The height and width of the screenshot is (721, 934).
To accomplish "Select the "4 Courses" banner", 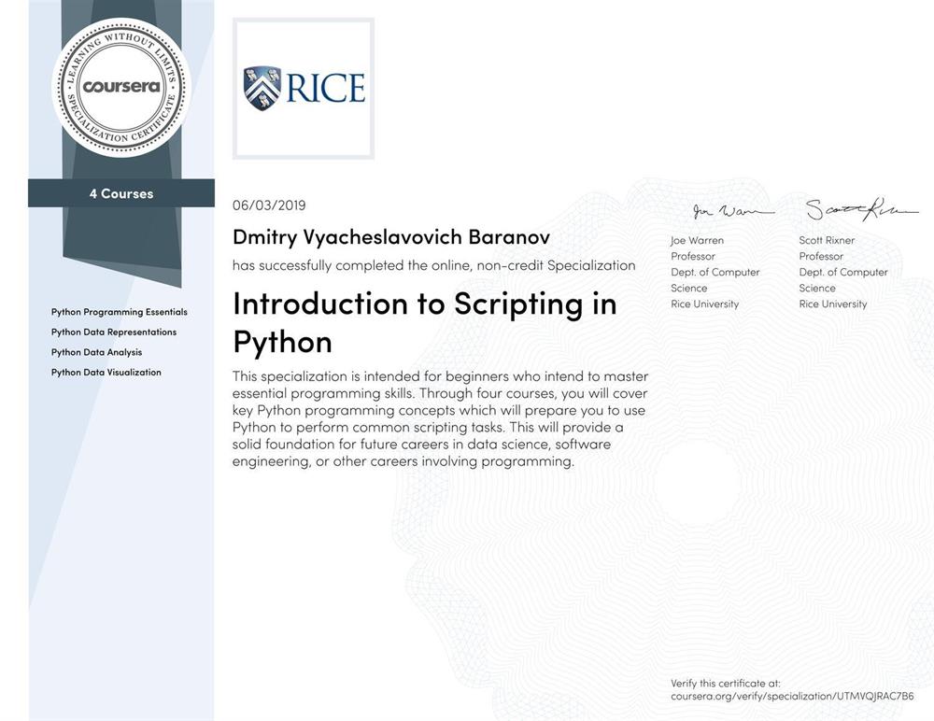I will pyautogui.click(x=121, y=193).
